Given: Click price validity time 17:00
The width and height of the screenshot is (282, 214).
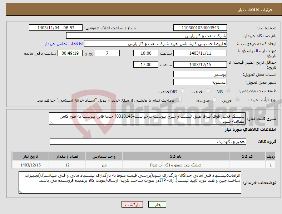Looking at the screenshot, I should tap(146, 64).
